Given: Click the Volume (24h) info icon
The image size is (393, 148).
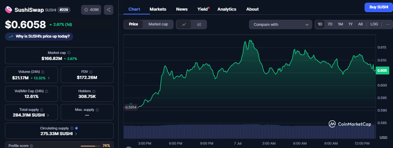Looking at the screenshot, I should click(x=43, y=72).
